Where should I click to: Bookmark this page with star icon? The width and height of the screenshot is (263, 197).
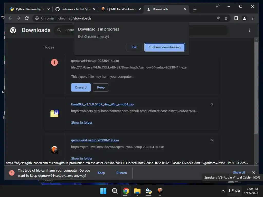click(x=226, y=18)
